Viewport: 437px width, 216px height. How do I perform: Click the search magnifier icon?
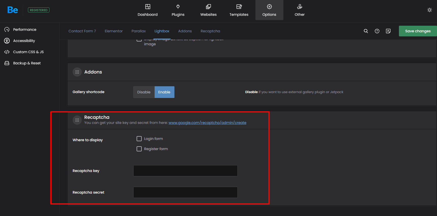point(366,31)
